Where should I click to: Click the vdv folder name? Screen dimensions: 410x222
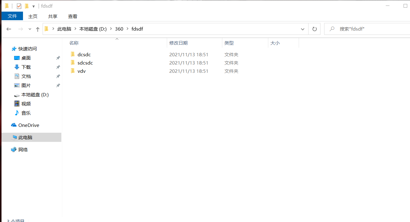tap(82, 71)
